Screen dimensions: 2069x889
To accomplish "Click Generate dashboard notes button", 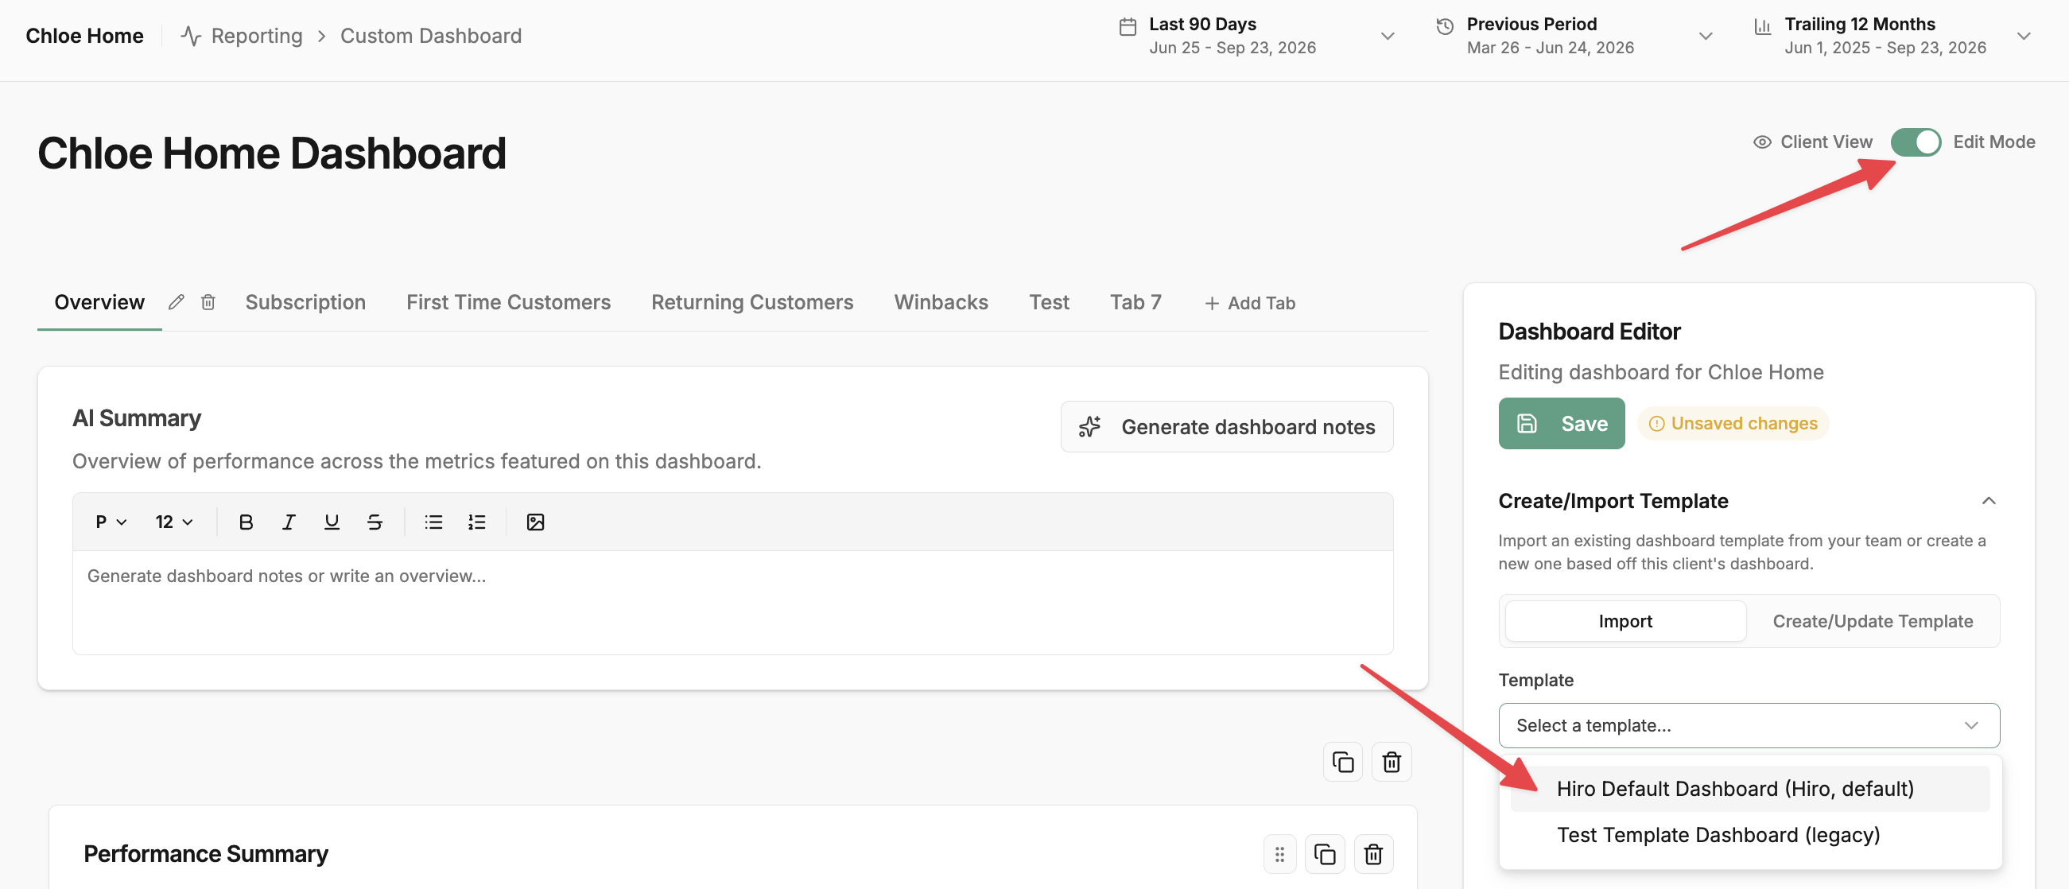I will tap(1226, 426).
